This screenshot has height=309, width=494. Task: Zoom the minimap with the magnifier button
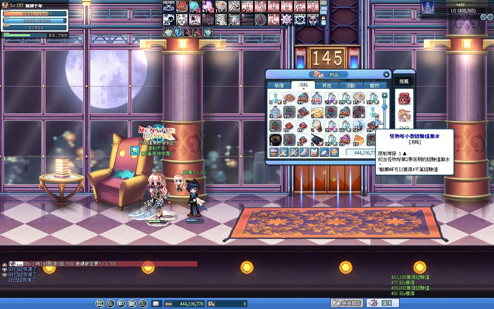(483, 17)
